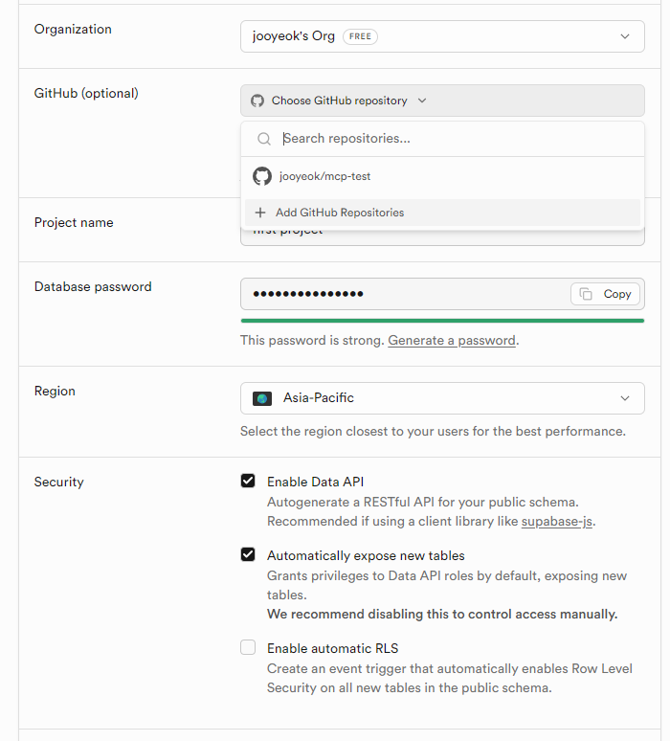The image size is (670, 741).
Task: Check Enable automatic RLS
Action: [248, 647]
